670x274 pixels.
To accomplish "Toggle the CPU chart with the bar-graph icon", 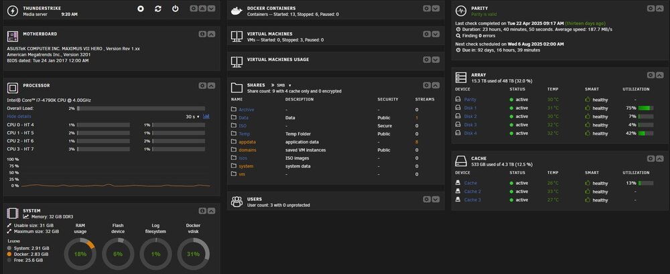I will (x=206, y=117).
